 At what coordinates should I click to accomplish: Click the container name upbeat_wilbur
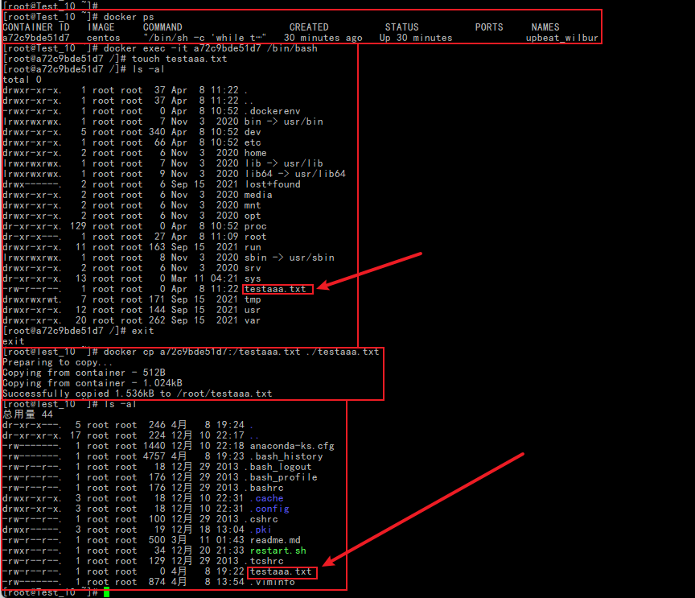coord(562,38)
